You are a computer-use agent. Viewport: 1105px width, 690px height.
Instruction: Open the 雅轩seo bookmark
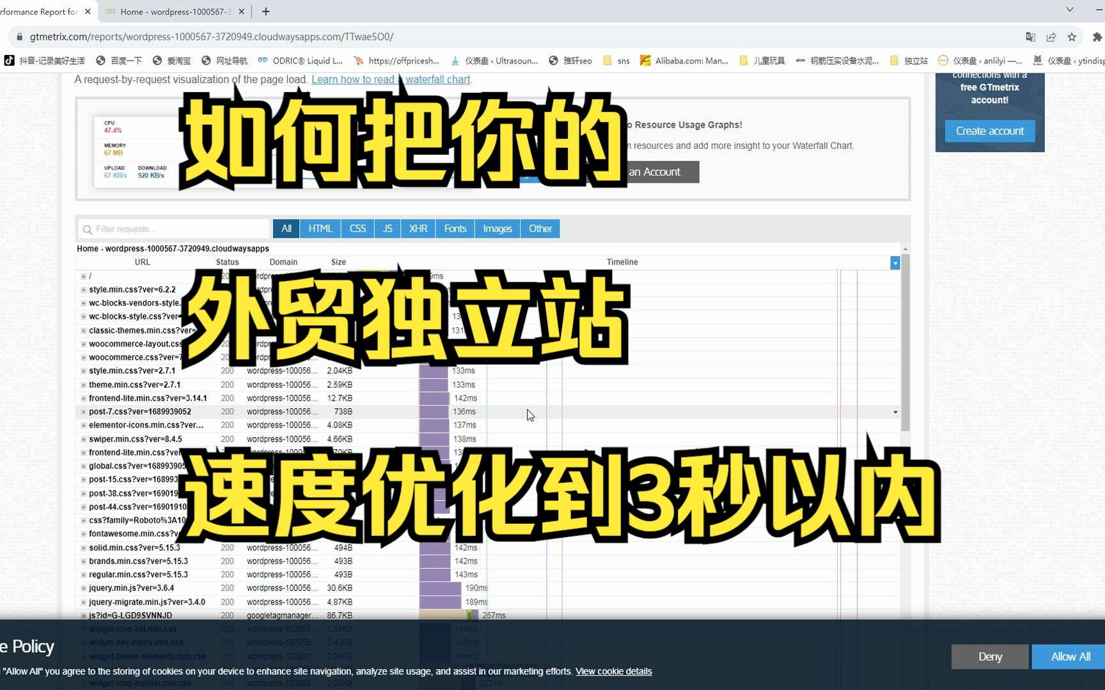click(570, 61)
